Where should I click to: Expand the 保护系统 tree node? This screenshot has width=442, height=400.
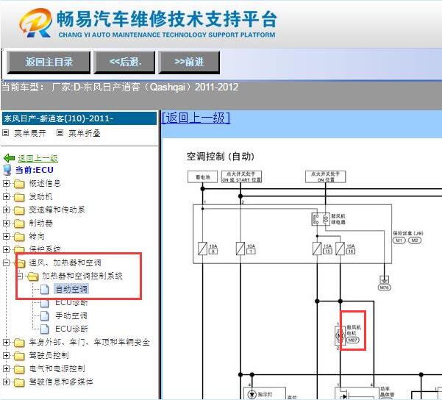6,250
